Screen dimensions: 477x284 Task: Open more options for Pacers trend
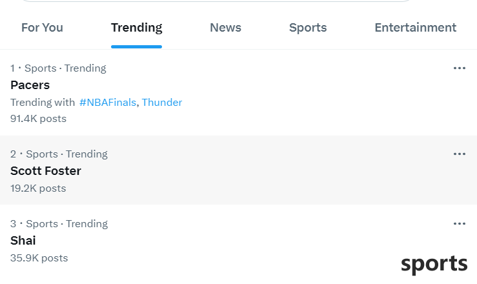(x=459, y=68)
